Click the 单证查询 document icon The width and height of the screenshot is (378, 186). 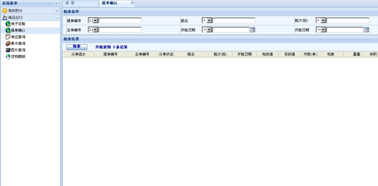[x=8, y=37]
